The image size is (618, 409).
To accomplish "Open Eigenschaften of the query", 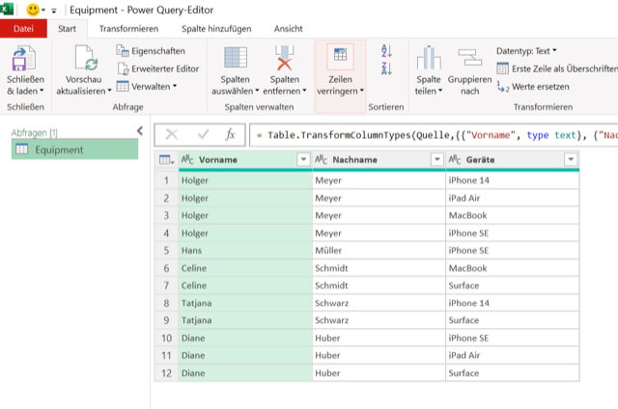I will point(151,51).
